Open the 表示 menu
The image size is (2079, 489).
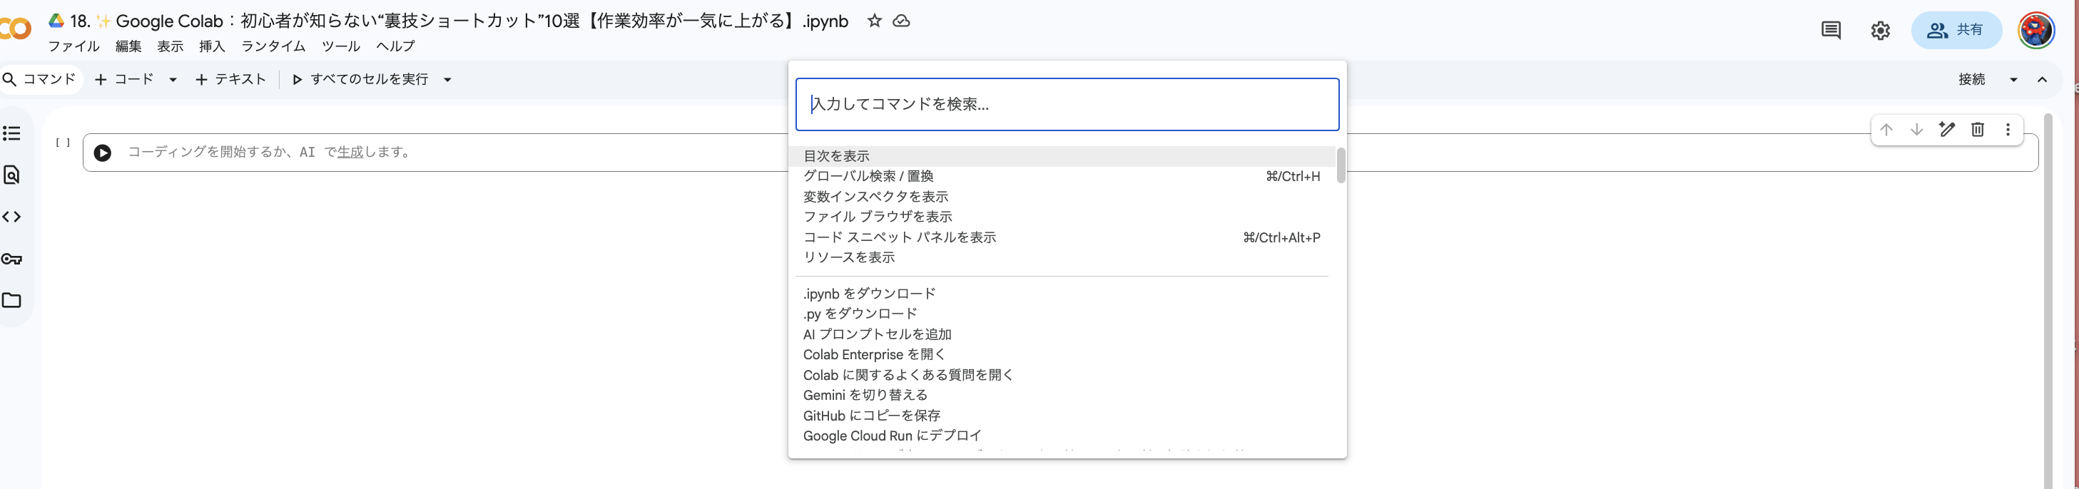(171, 46)
